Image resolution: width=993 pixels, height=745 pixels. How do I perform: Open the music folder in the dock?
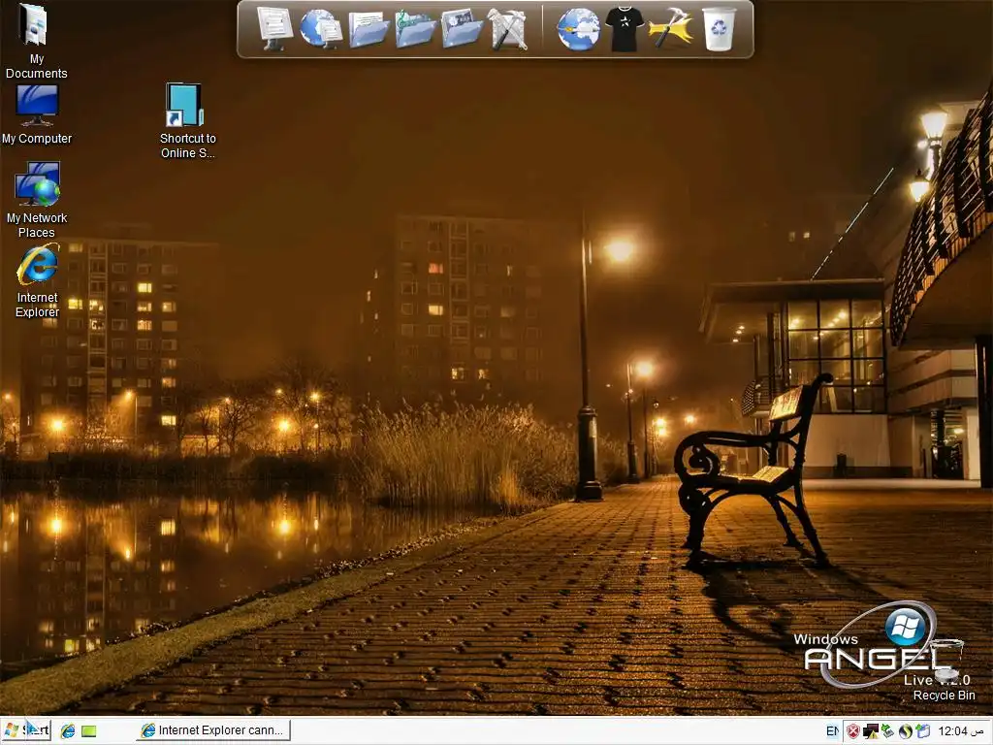coord(415,29)
